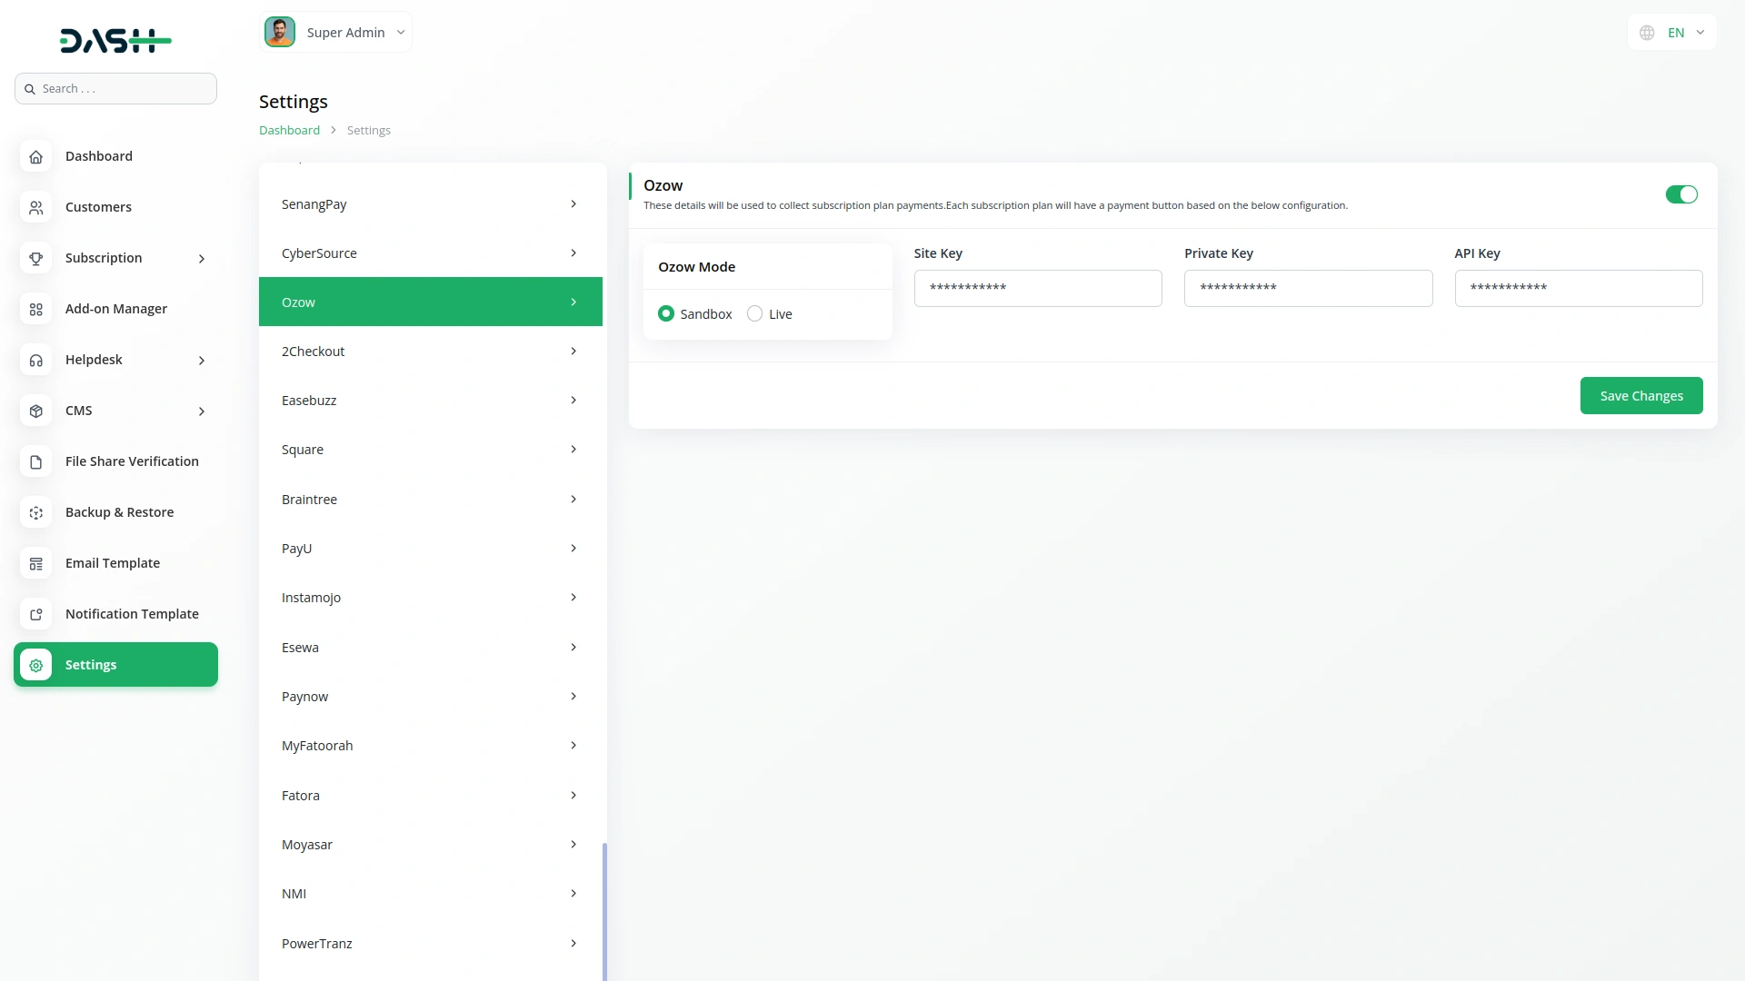This screenshot has width=1745, height=981.
Task: Select the Sandbox mode radio button
Action: pyautogui.click(x=665, y=313)
